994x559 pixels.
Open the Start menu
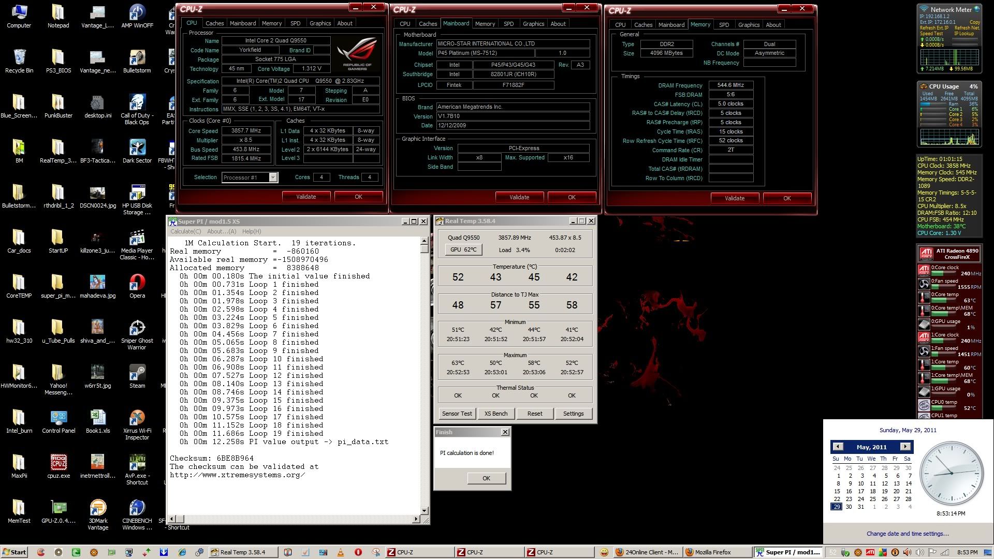click(x=14, y=552)
